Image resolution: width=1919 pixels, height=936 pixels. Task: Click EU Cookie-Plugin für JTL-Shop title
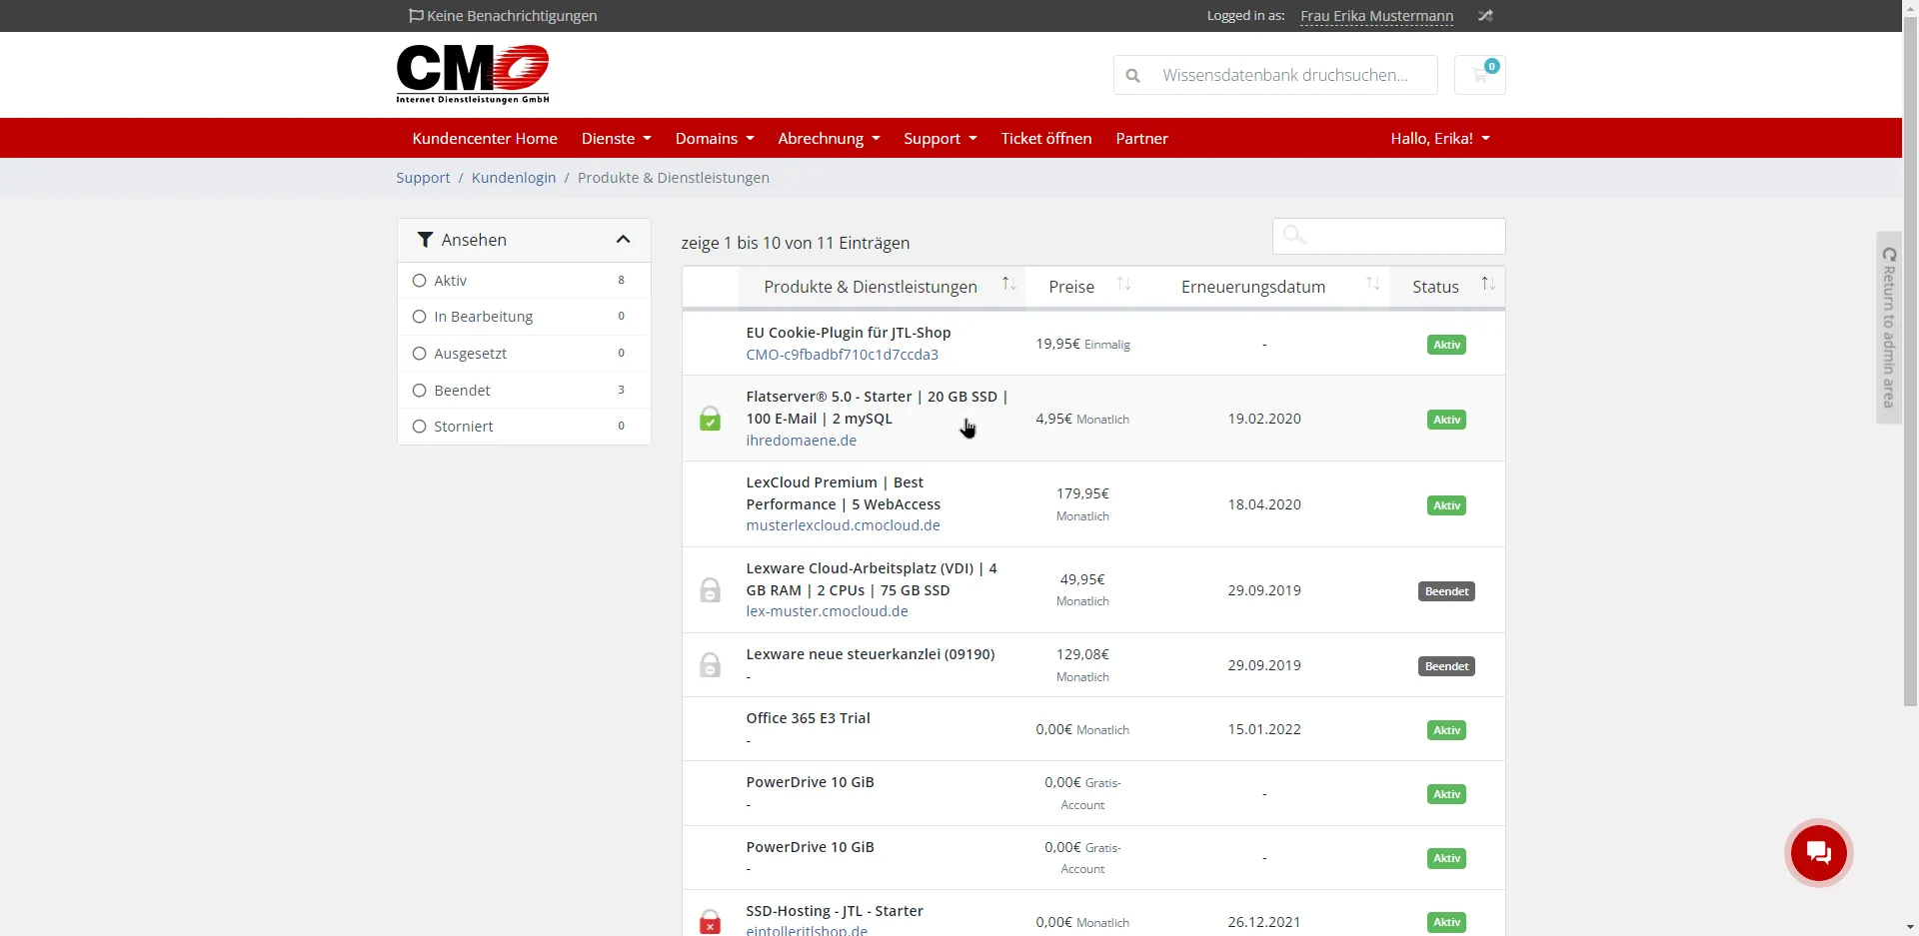(849, 333)
